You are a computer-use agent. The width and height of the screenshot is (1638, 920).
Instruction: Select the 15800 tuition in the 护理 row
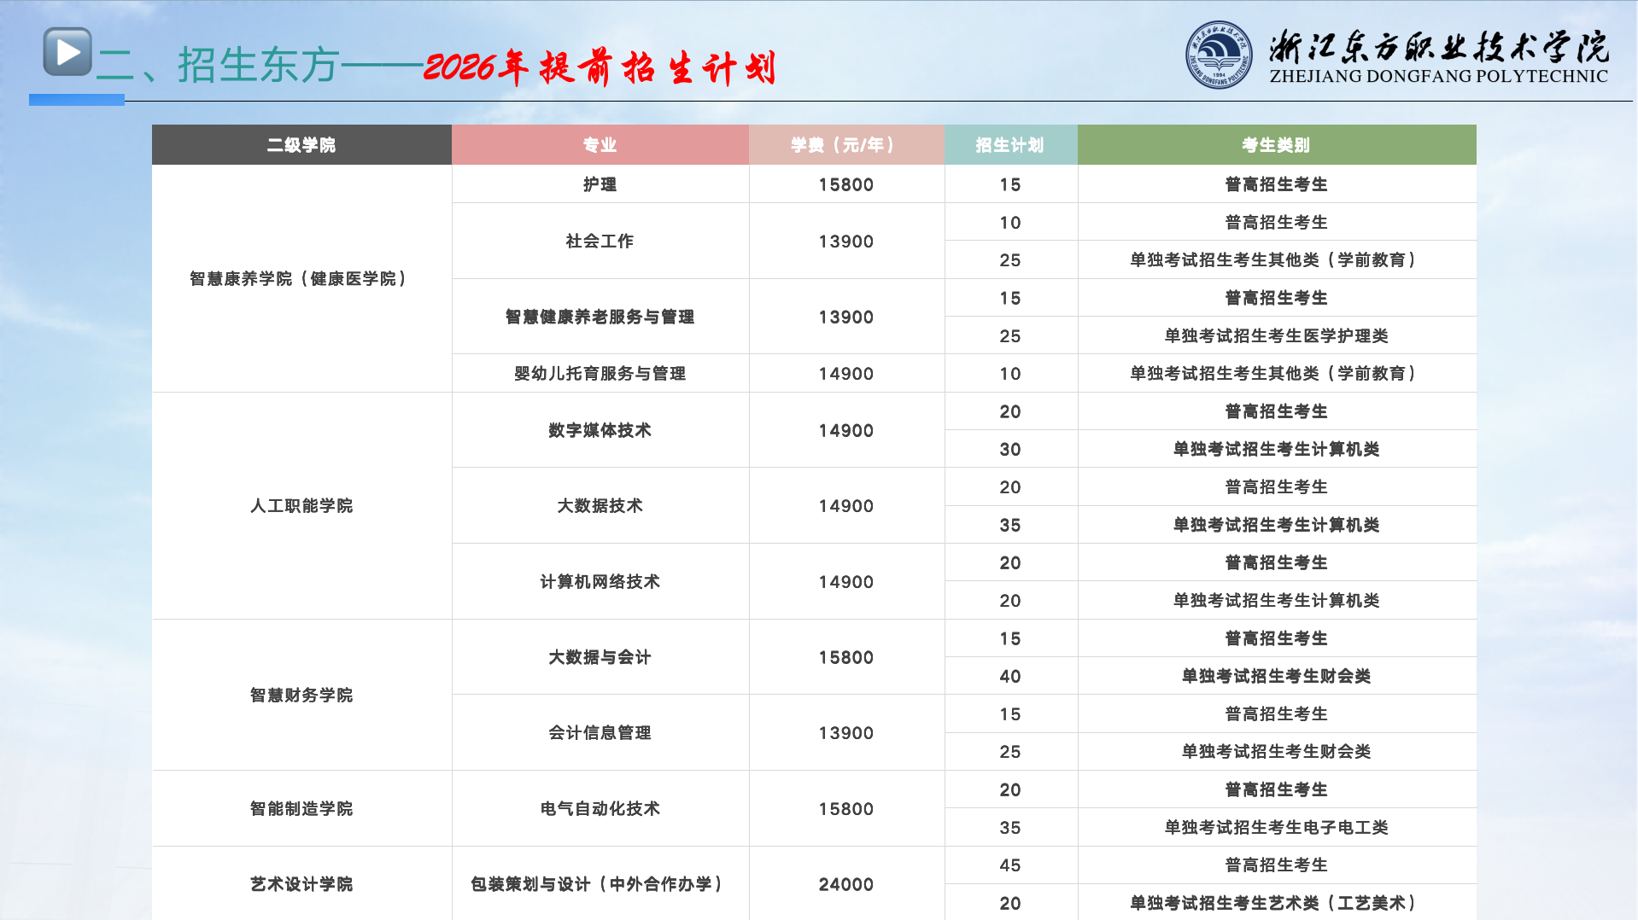846,184
